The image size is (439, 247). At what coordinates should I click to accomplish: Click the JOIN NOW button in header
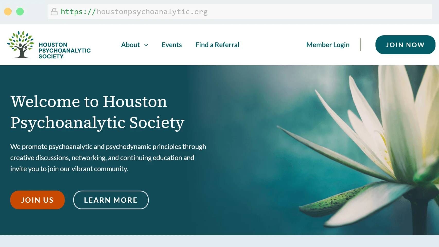pyautogui.click(x=405, y=45)
